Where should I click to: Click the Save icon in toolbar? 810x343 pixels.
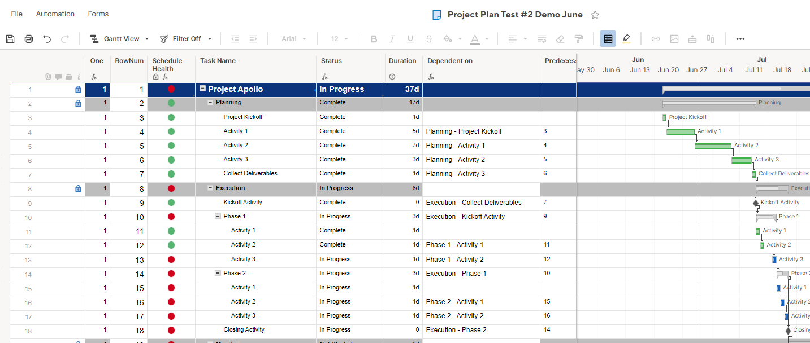pyautogui.click(x=10, y=39)
